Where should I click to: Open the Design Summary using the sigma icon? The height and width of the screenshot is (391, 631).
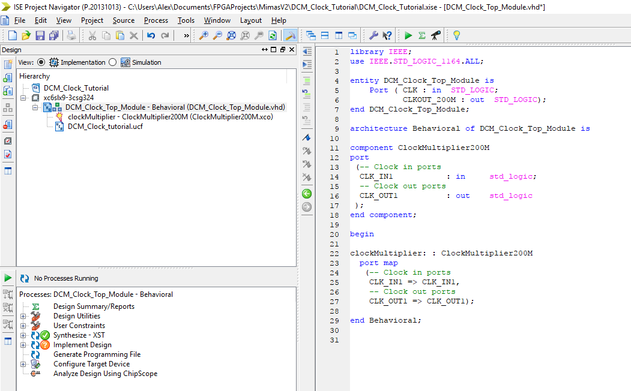423,35
